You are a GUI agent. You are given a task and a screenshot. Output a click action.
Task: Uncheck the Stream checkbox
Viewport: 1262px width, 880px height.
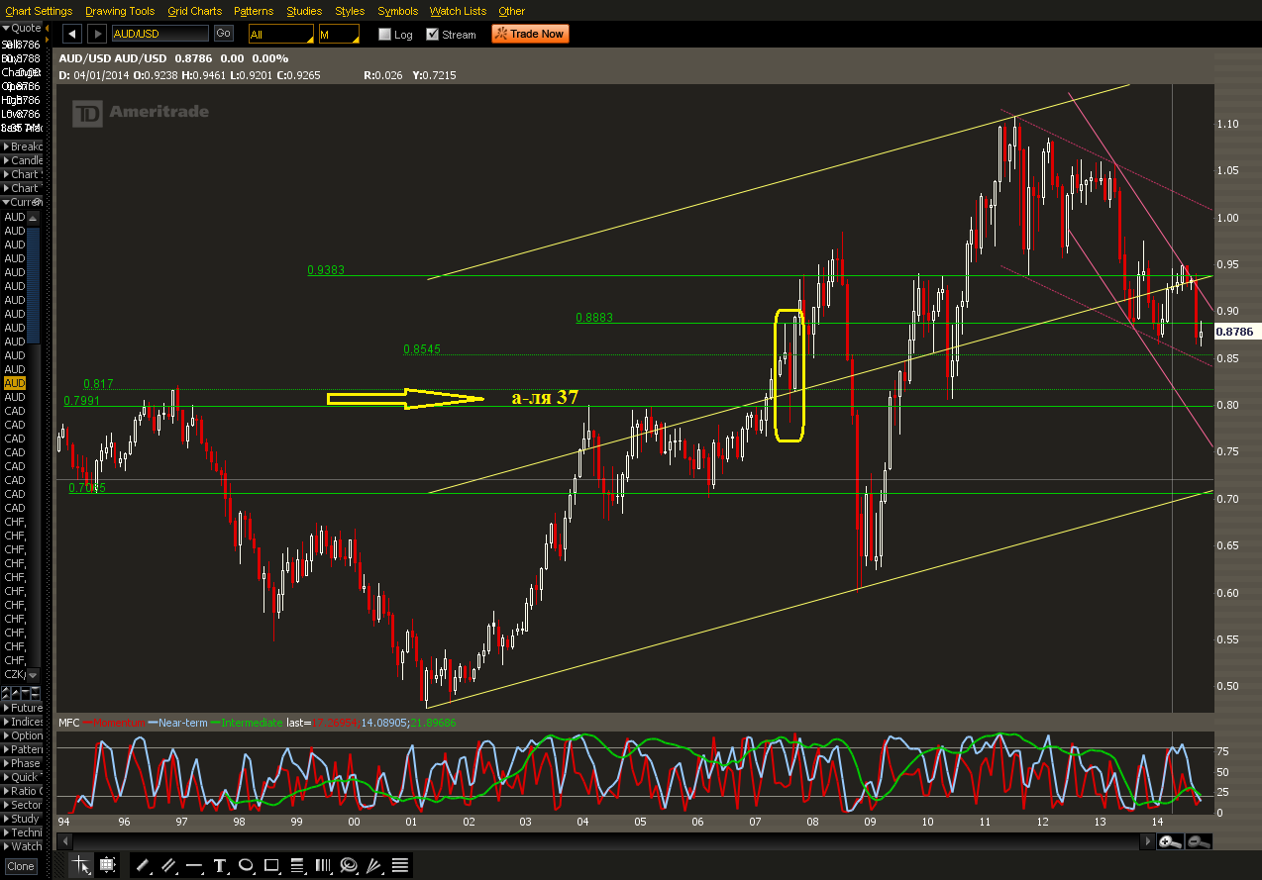[433, 35]
